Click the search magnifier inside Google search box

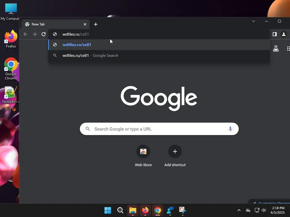click(88, 129)
